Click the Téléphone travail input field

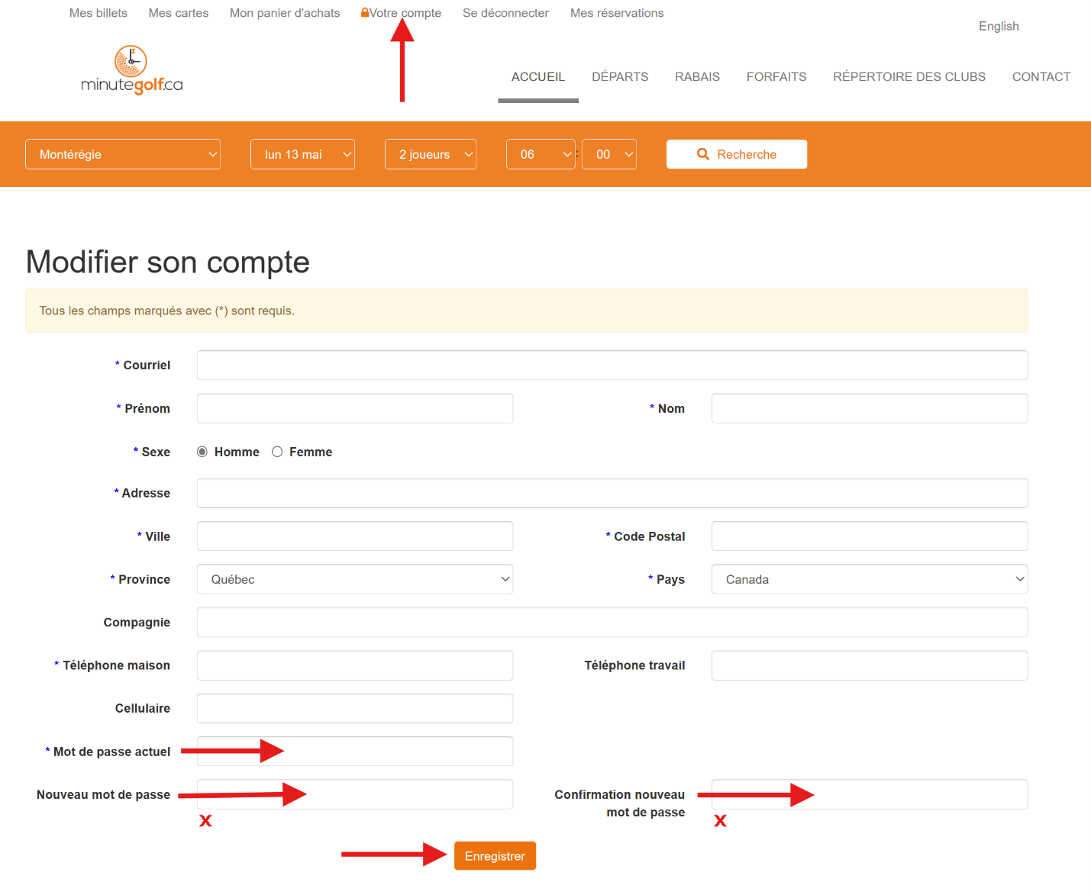pos(870,665)
